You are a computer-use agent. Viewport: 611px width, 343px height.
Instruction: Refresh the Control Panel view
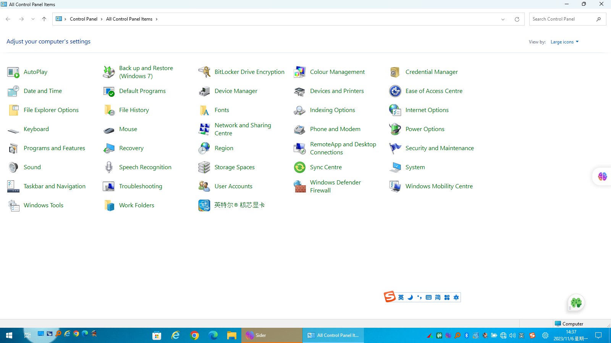(x=517, y=19)
